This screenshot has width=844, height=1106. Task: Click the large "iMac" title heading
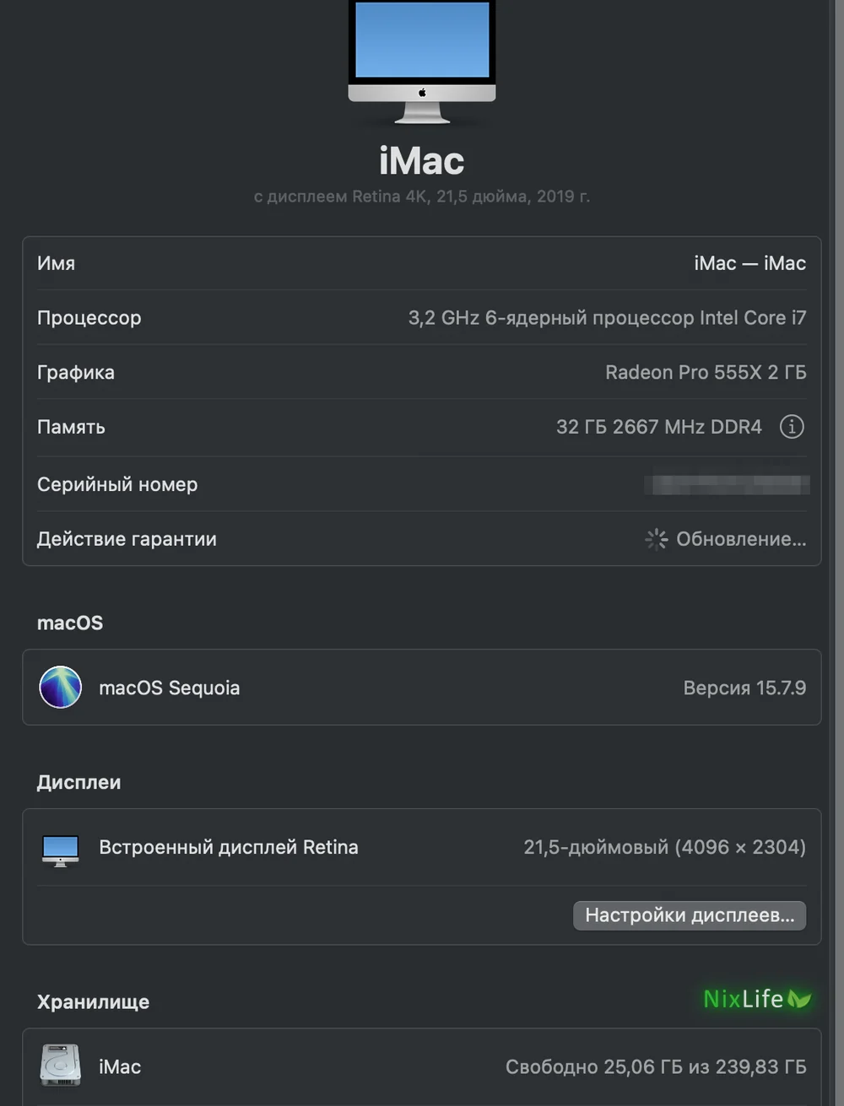(422, 160)
